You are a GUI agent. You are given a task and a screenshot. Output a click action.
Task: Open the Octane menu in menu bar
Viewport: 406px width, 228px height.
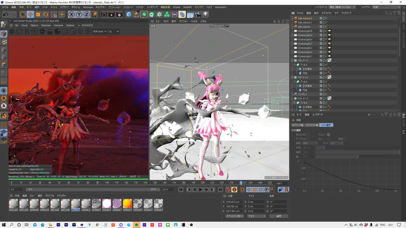[176, 7]
